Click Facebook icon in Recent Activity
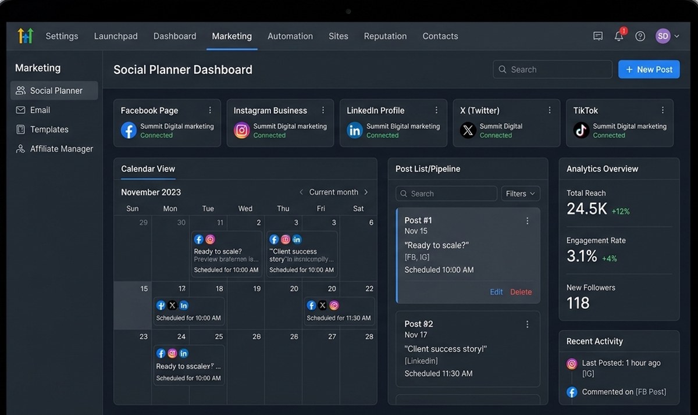Viewport: 698px width, 415px height. pos(572,392)
